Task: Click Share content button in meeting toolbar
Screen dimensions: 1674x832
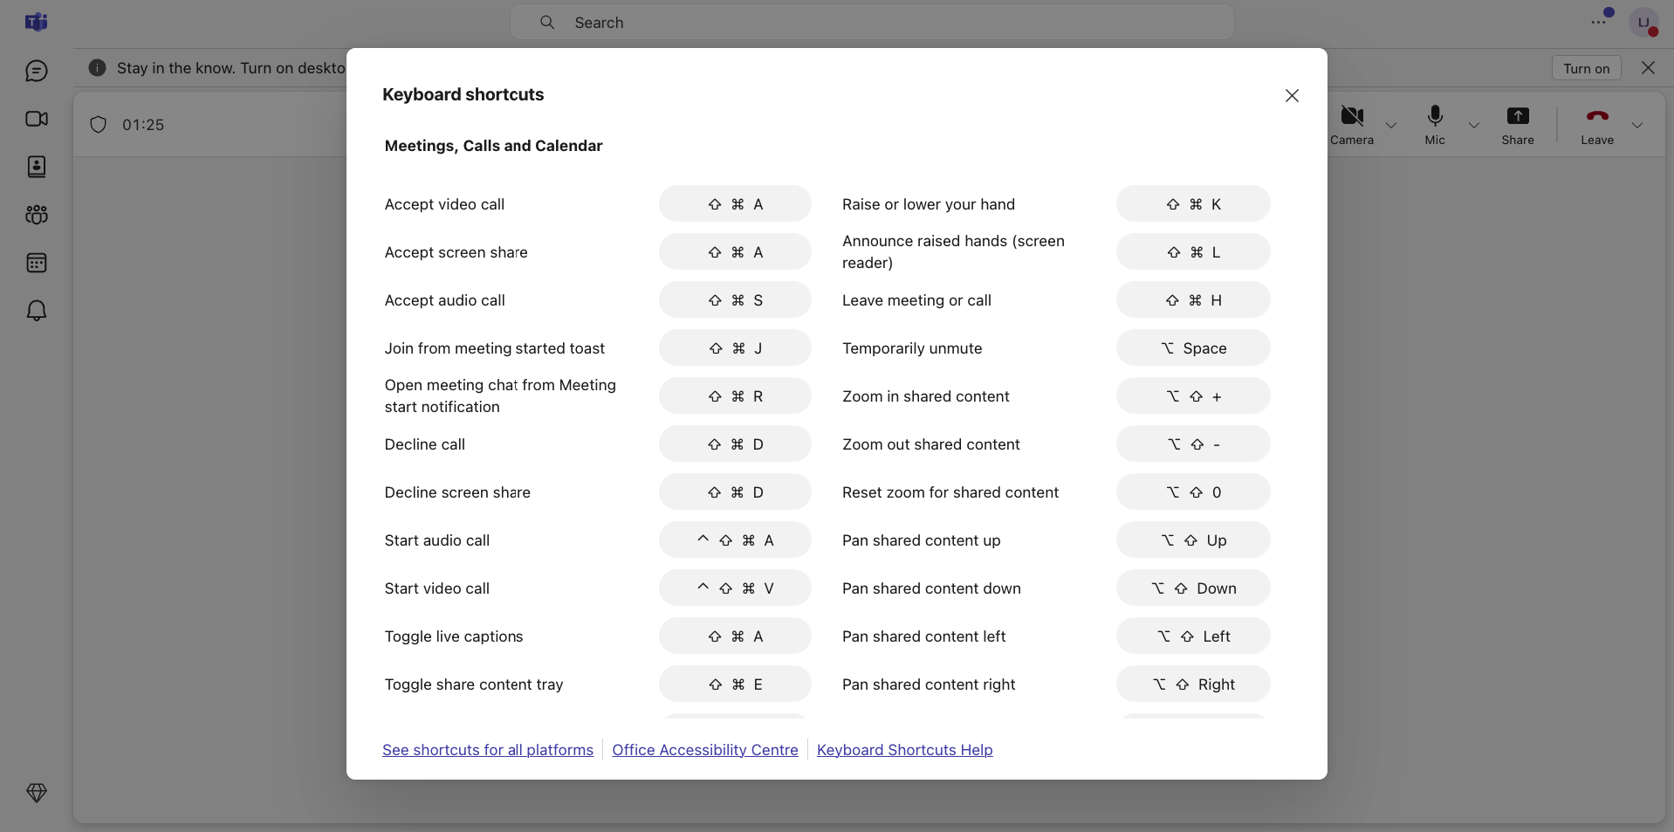Action: (x=1518, y=125)
